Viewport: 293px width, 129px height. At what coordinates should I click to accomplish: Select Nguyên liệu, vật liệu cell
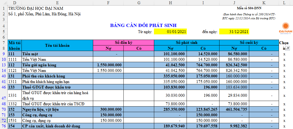tap(57, 109)
